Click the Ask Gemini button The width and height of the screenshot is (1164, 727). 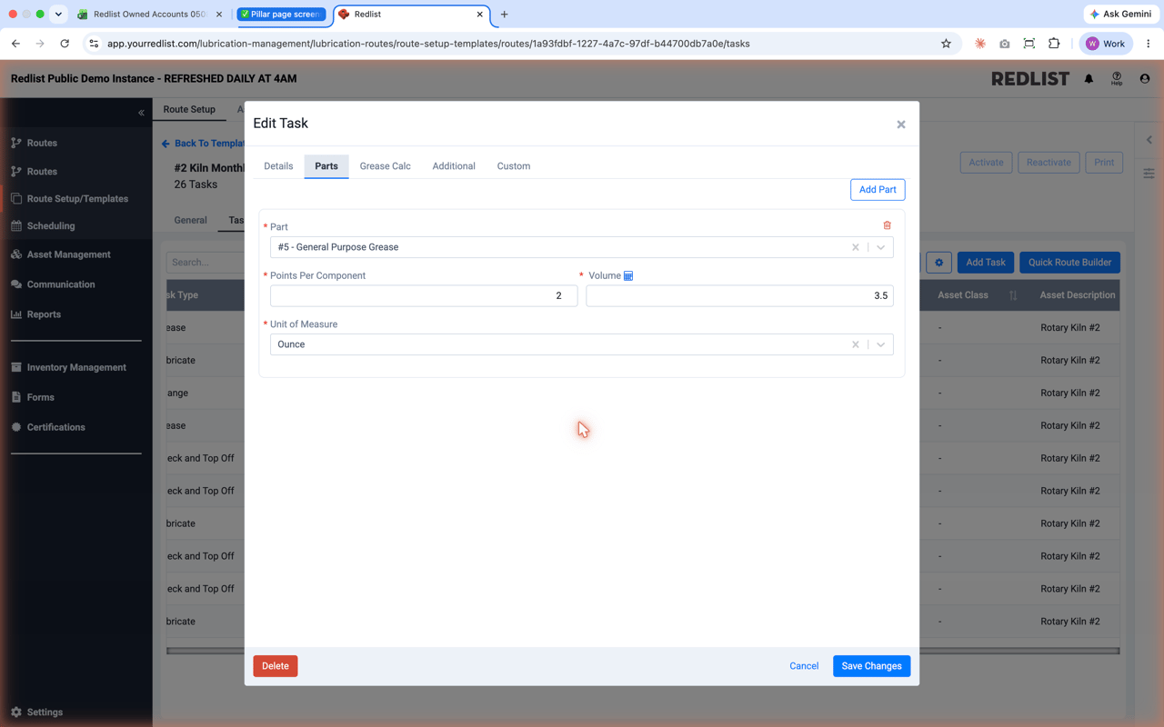pos(1120,15)
